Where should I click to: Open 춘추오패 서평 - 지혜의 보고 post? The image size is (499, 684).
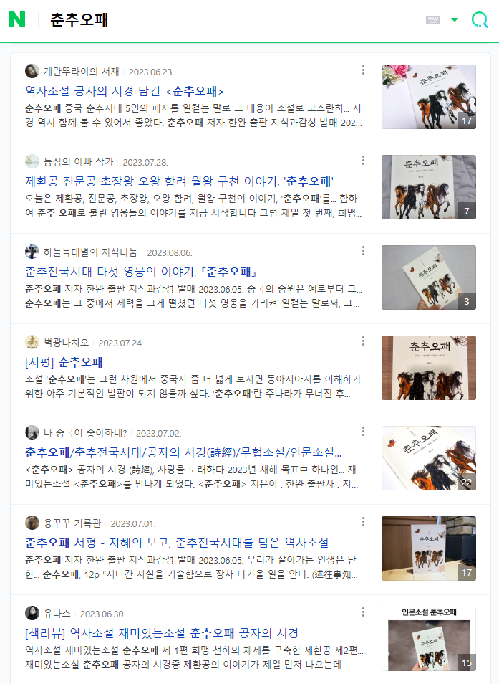point(177,543)
